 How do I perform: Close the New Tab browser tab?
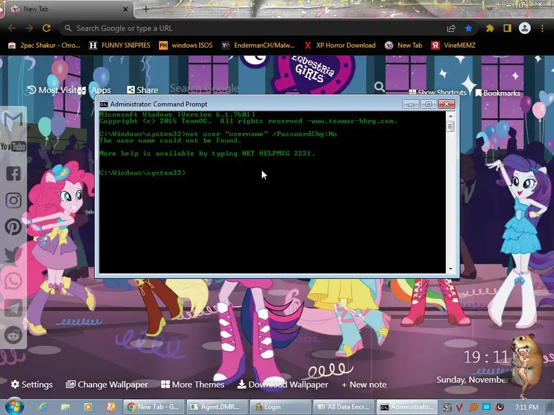126,9
